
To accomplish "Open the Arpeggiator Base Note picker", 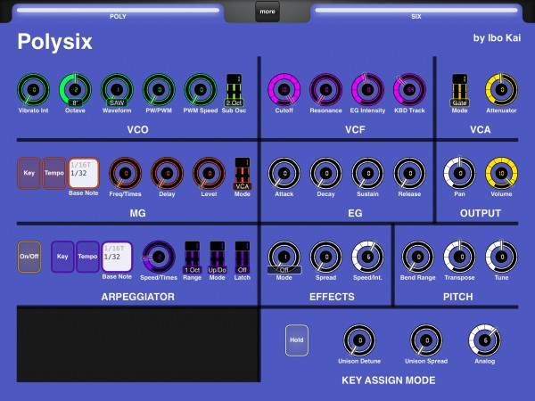I will (117, 257).
